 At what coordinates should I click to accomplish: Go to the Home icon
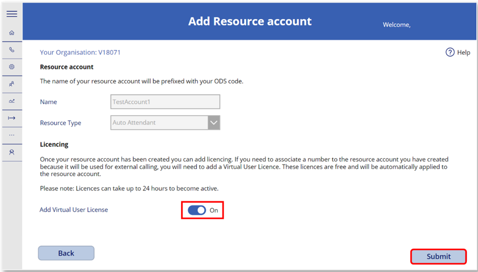coord(12,32)
